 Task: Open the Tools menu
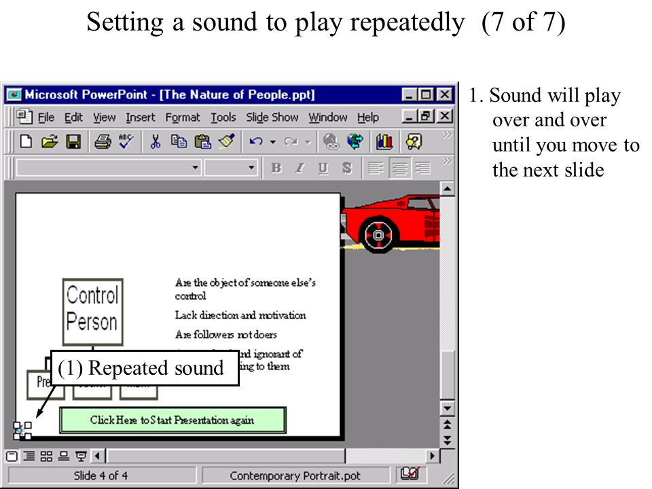[x=223, y=117]
